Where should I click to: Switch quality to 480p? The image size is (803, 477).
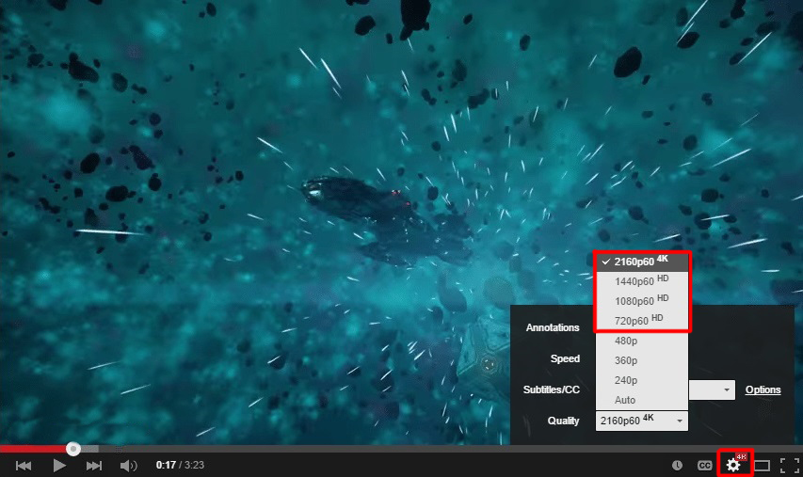tap(642, 341)
